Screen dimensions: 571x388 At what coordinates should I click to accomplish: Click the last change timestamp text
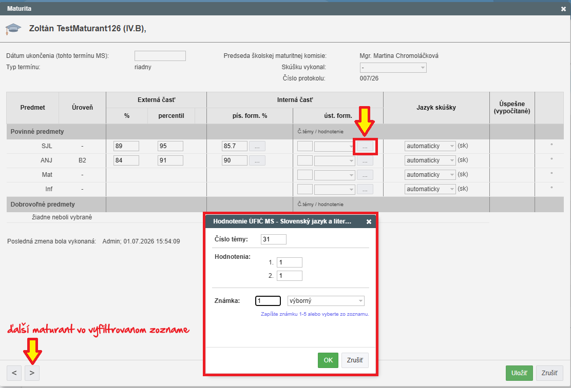point(141,241)
